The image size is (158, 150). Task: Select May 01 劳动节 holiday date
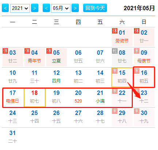click(x=122, y=37)
